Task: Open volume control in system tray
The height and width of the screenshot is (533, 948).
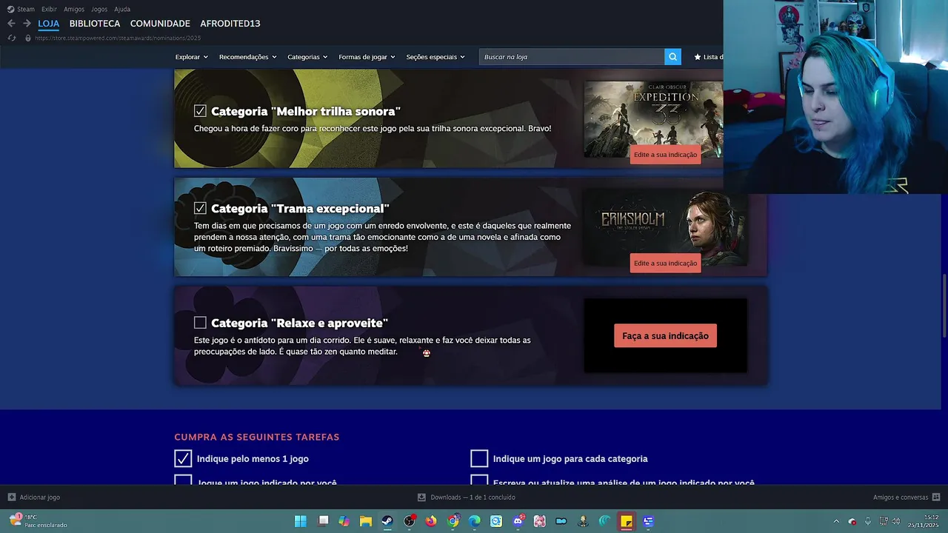Action: point(896,521)
